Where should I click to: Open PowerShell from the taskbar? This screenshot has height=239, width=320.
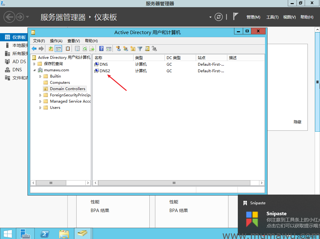[45, 234]
